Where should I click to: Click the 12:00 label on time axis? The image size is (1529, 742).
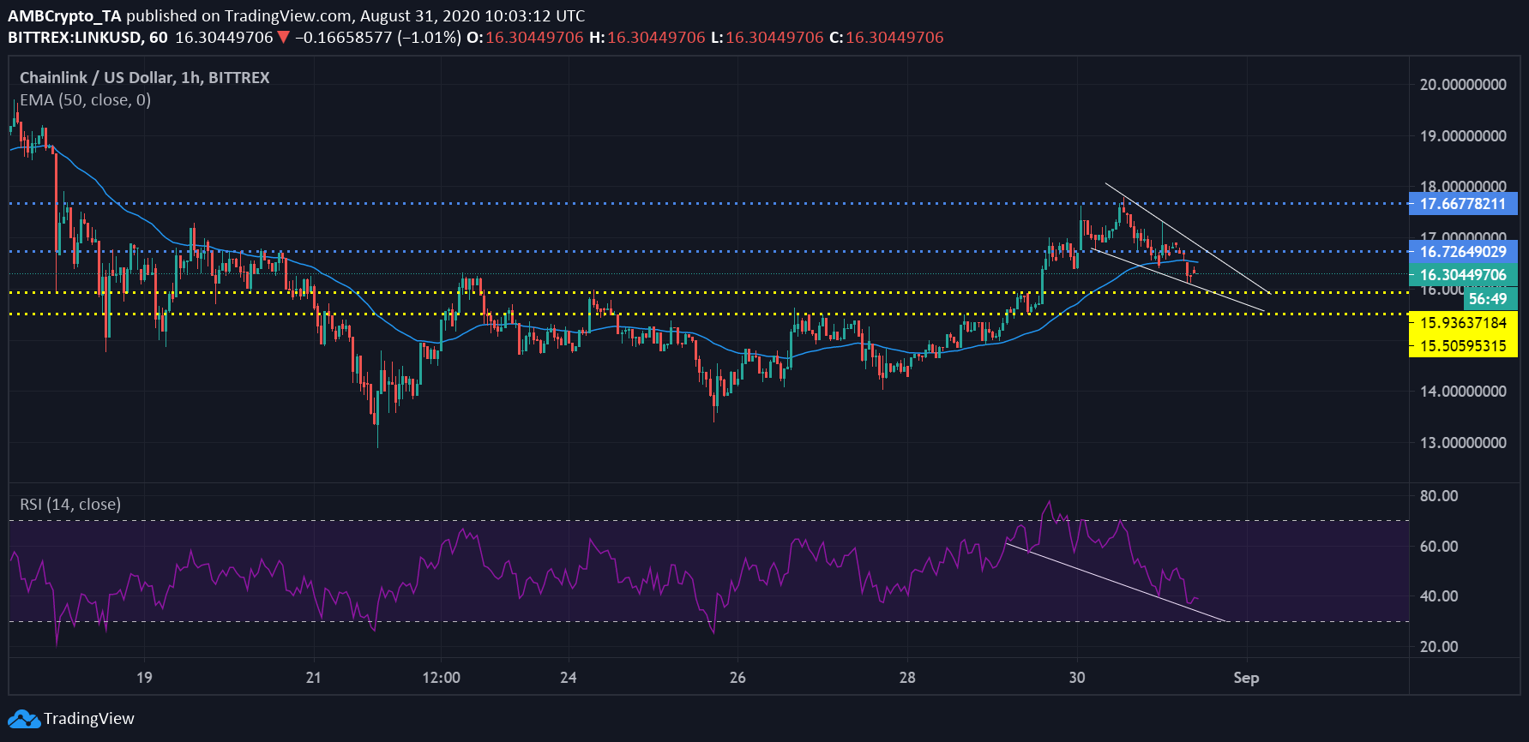coord(441,678)
